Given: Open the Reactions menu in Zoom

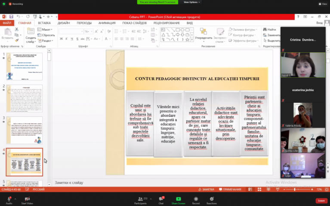Looking at the screenshot, I should point(211,199).
